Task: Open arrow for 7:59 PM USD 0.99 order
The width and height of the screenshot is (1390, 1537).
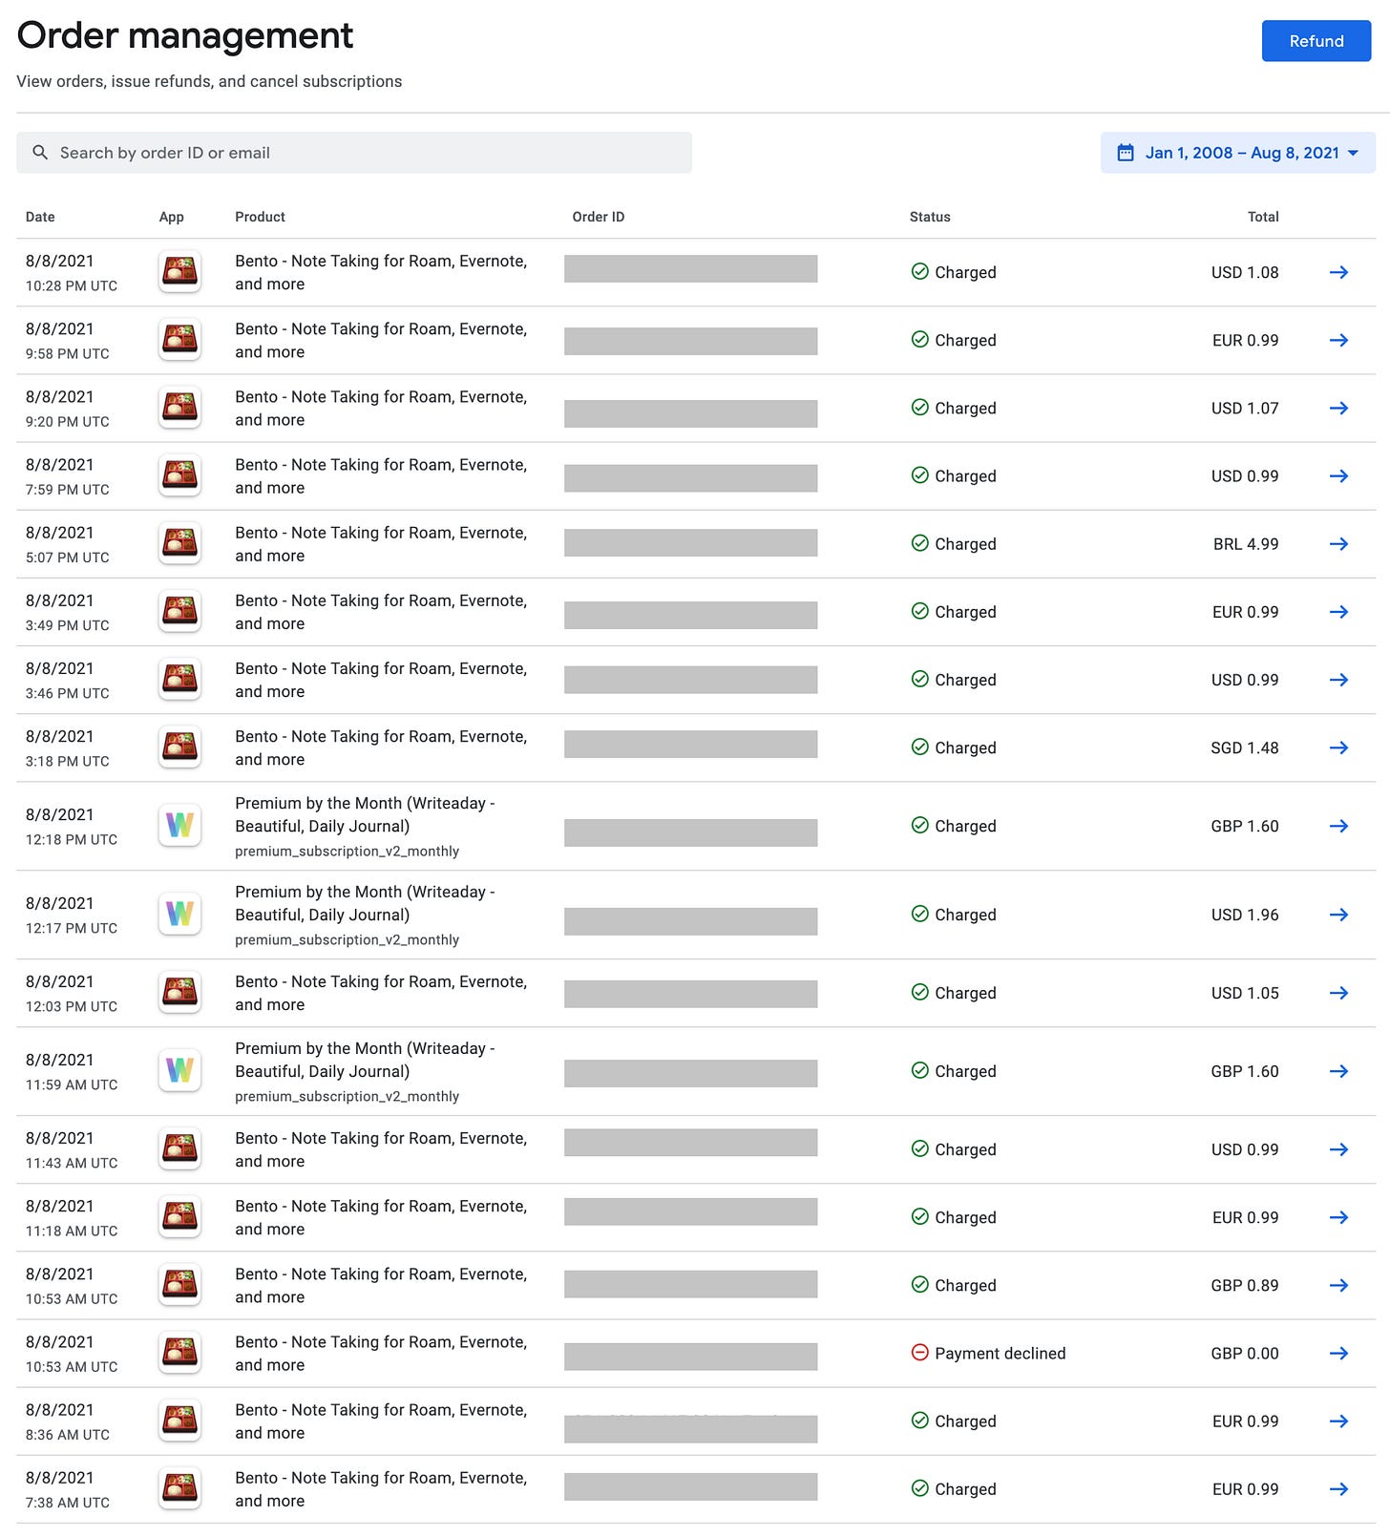Action: point(1338,475)
